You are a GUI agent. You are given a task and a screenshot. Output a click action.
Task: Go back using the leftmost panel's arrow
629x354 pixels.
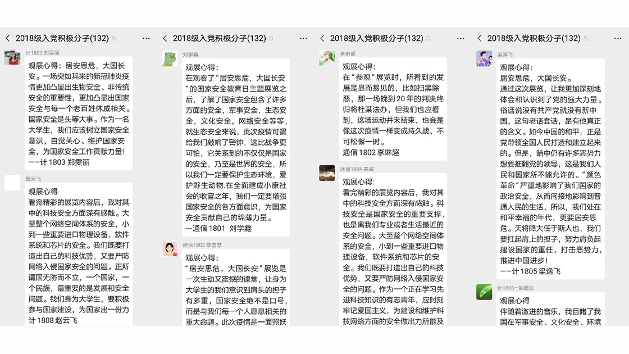[x=8, y=38]
